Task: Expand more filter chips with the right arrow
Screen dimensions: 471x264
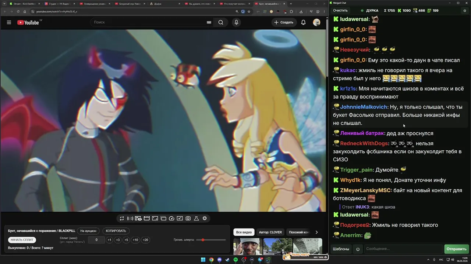Action: [316, 232]
